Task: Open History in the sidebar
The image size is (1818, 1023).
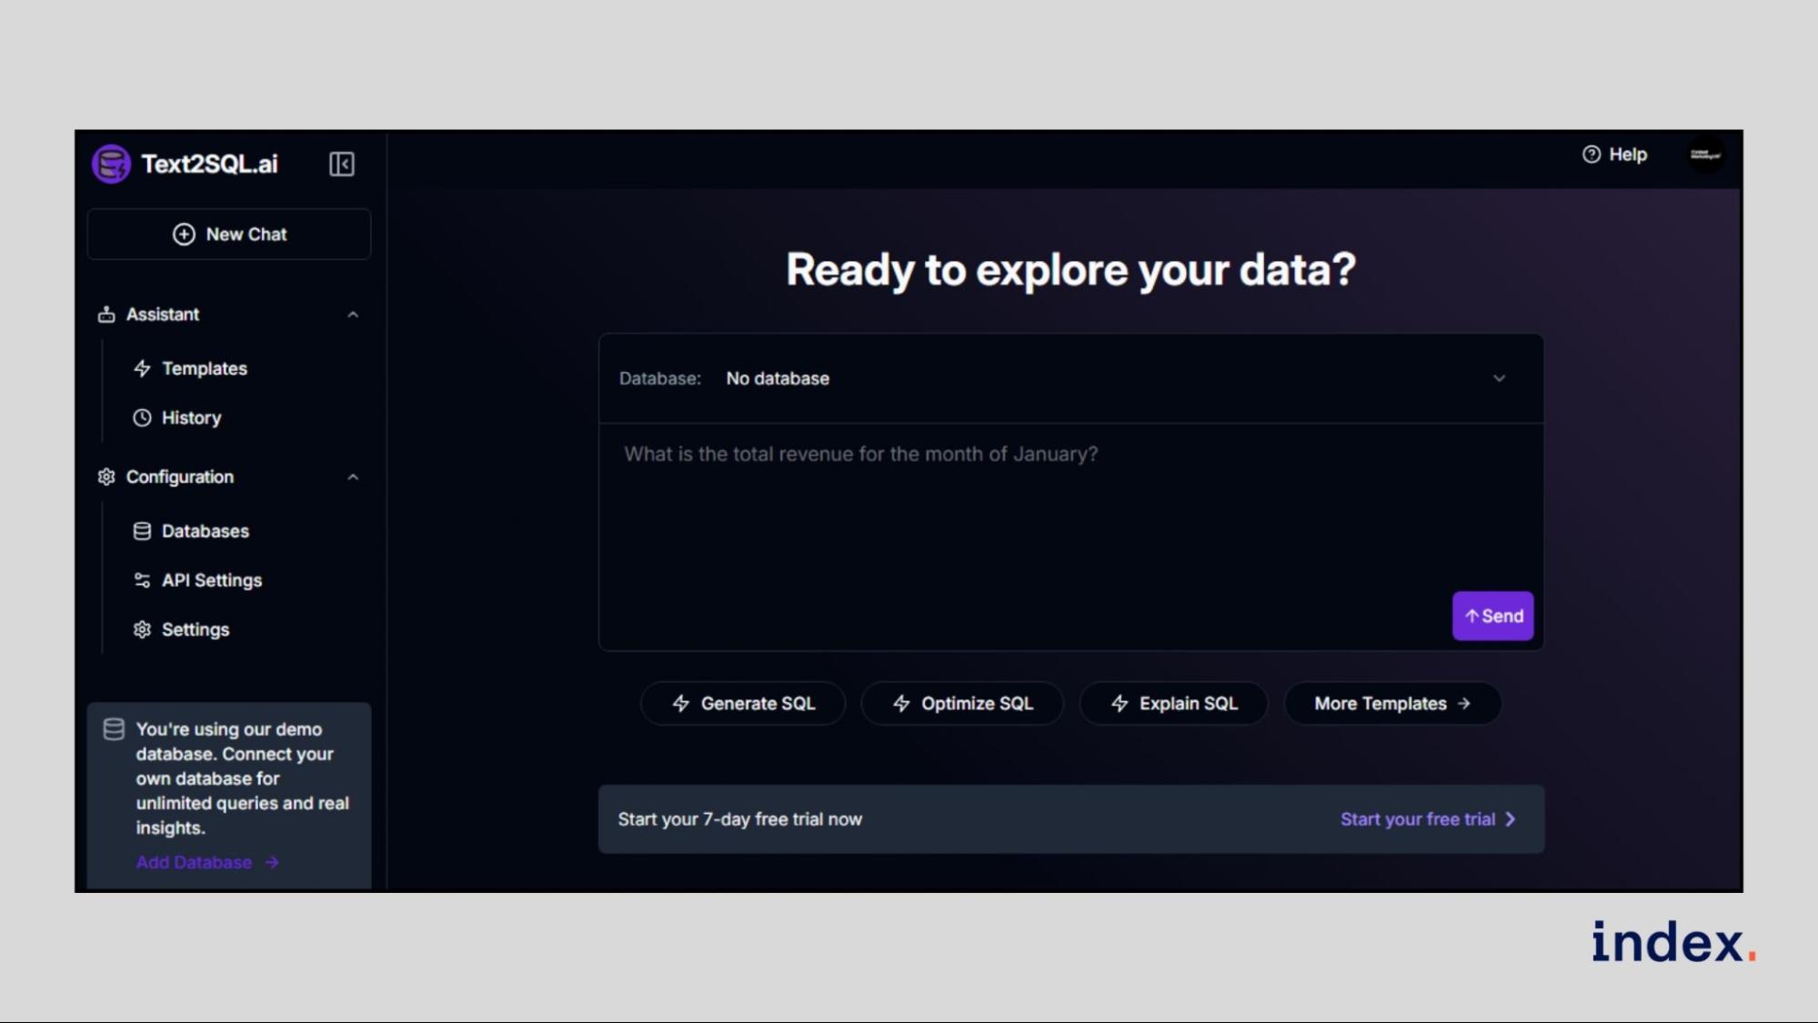Action: coord(191,418)
